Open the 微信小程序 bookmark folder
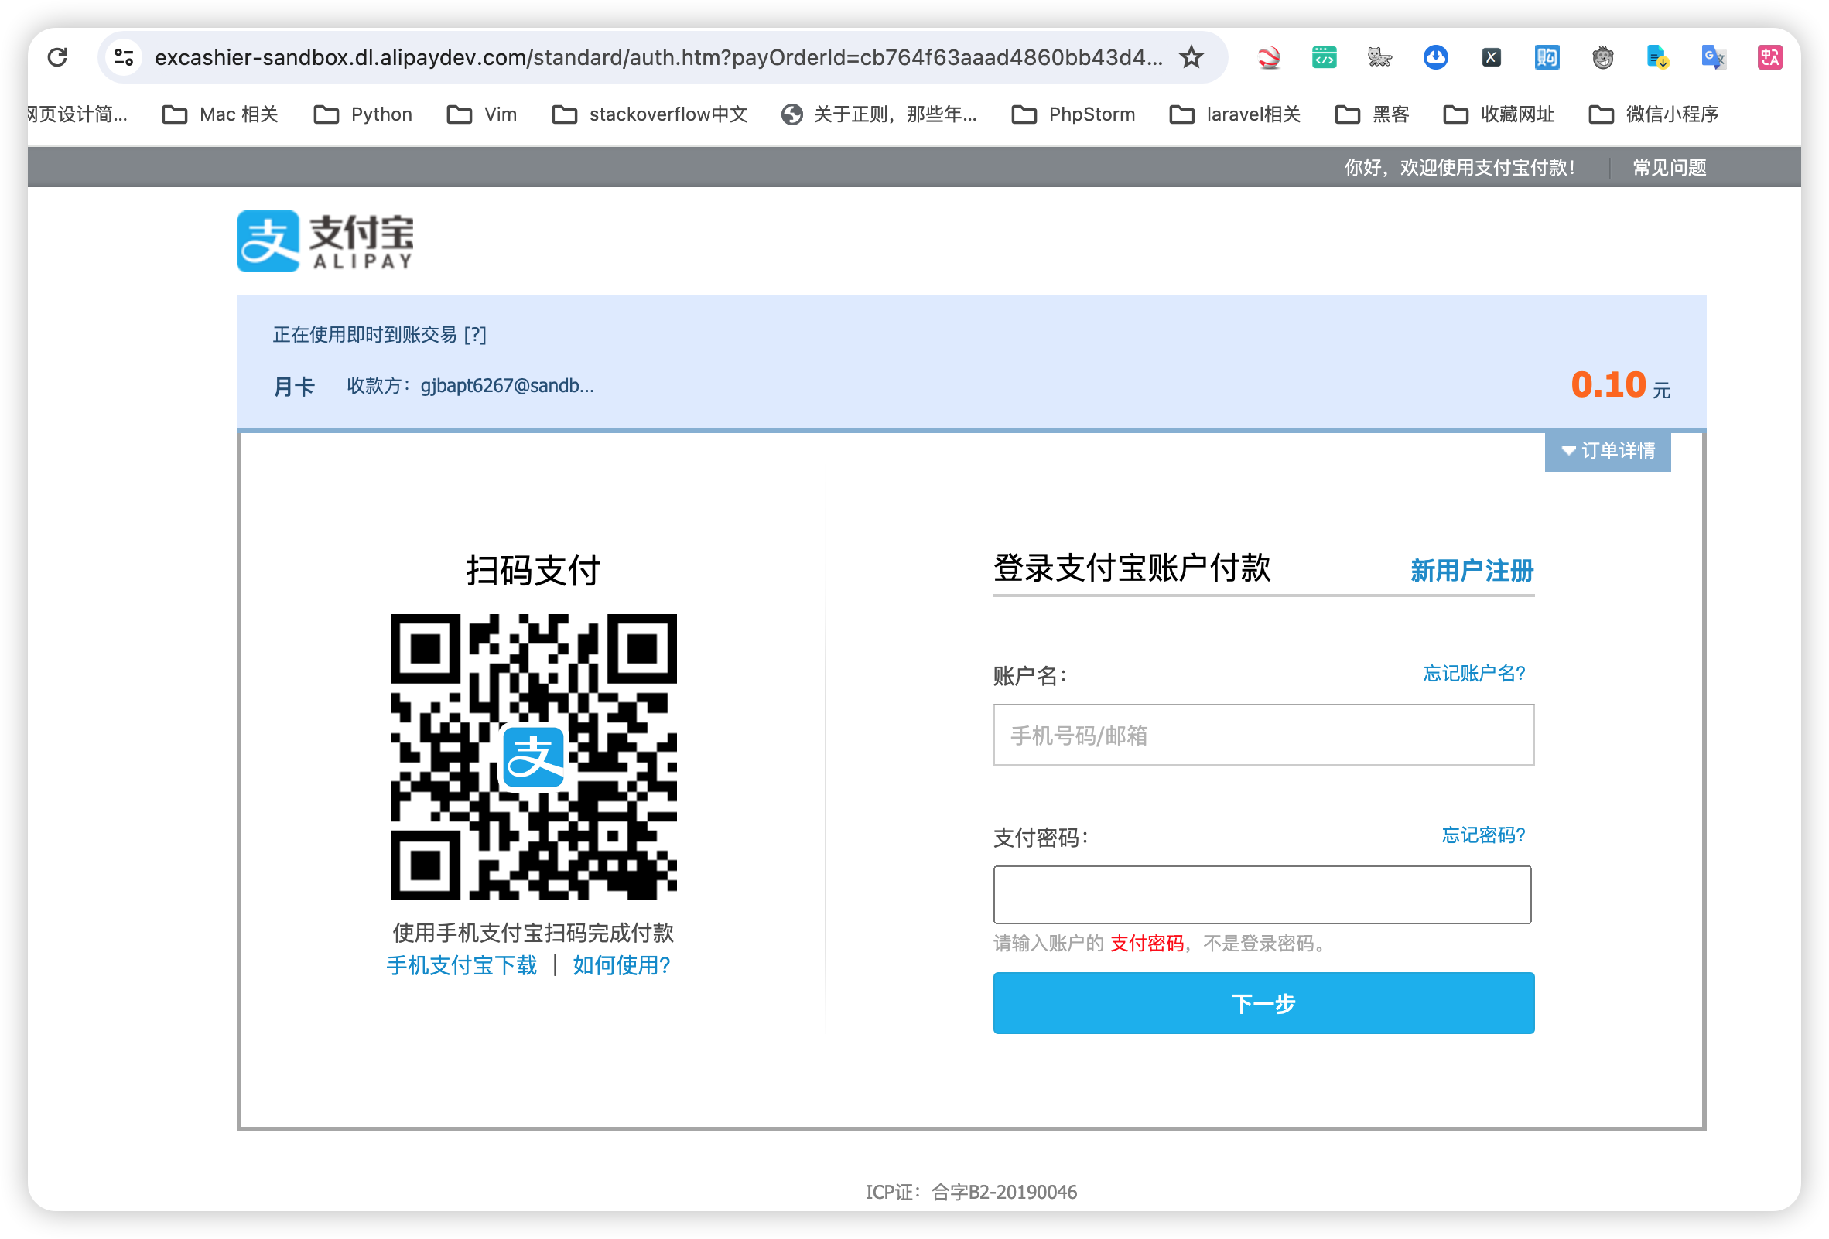The image size is (1829, 1239). pyautogui.click(x=1653, y=114)
